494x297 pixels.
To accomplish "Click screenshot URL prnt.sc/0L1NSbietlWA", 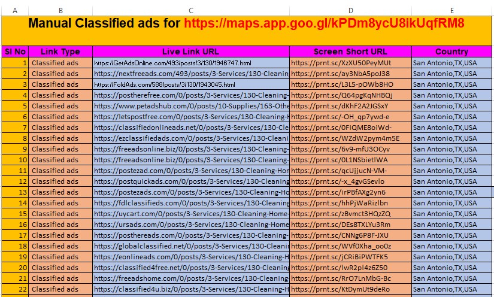I will click(340, 160).
